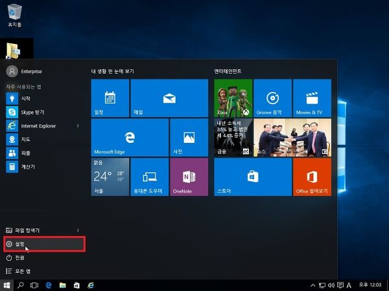Open taskbar search magnifier

click(x=21, y=285)
